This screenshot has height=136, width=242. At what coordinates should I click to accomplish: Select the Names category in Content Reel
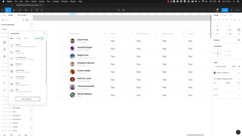point(27,46)
